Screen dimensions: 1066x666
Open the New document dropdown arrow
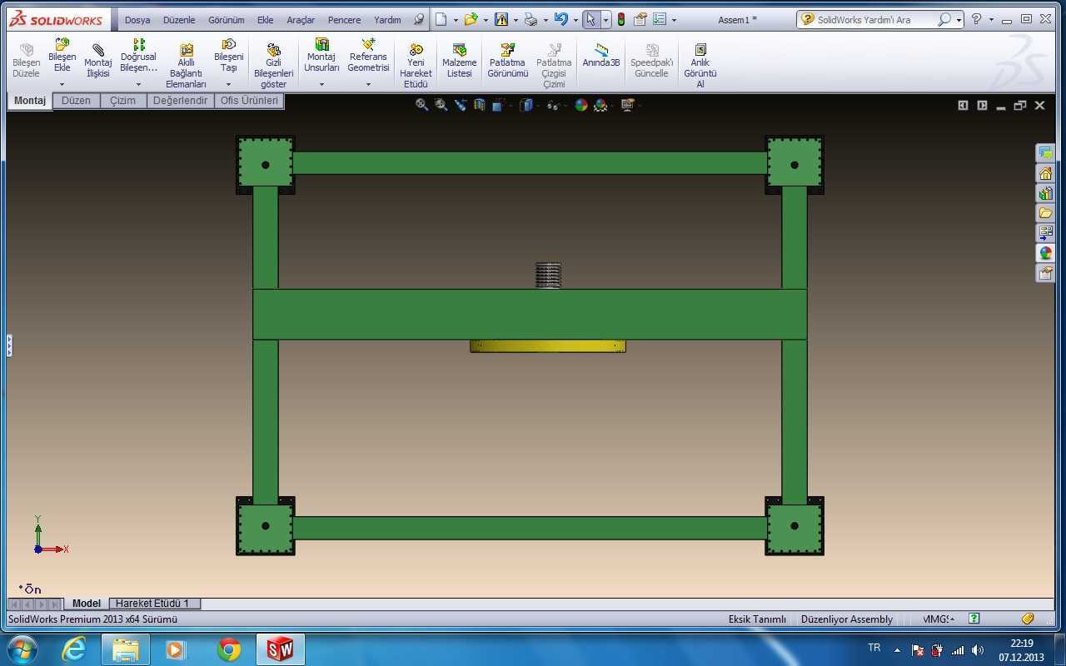coord(456,20)
